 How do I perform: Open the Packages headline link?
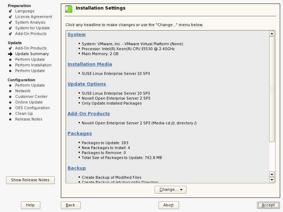coord(80,134)
